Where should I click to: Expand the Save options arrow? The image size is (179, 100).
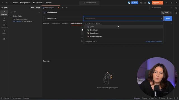[x=171, y=13]
